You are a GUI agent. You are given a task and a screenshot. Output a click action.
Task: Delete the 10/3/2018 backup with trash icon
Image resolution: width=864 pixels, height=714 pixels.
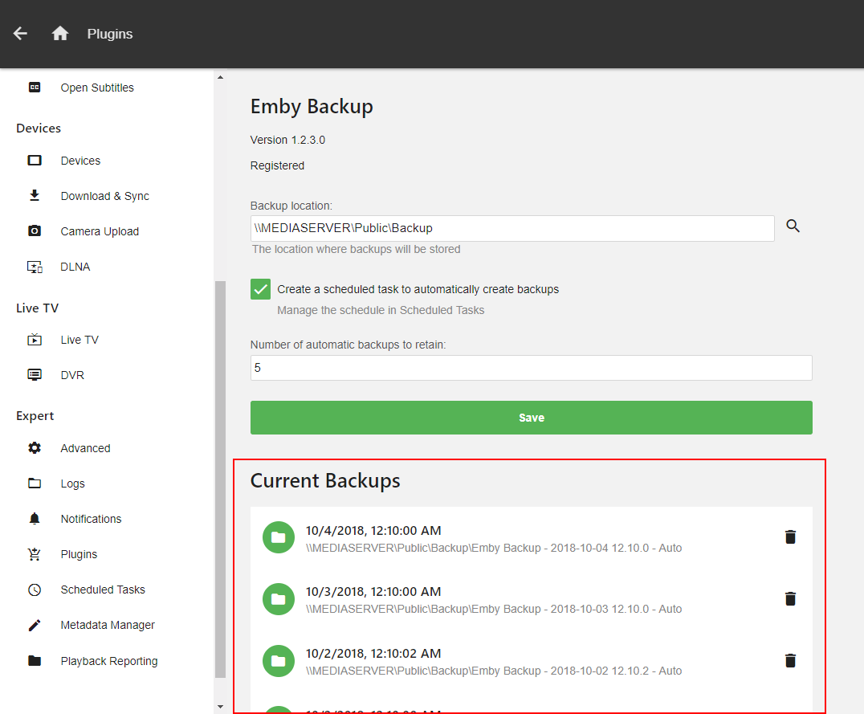[790, 598]
